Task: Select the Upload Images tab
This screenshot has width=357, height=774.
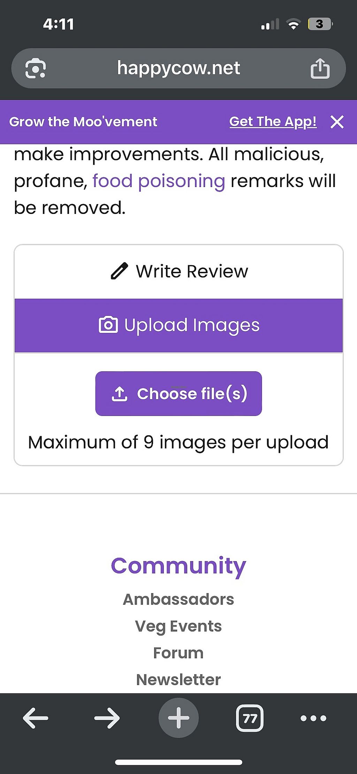Action: pyautogui.click(x=178, y=325)
